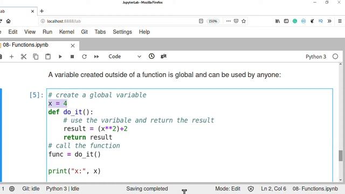Restart kernel and run all cells
The width and height of the screenshot is (345, 194).
pyautogui.click(x=96, y=57)
